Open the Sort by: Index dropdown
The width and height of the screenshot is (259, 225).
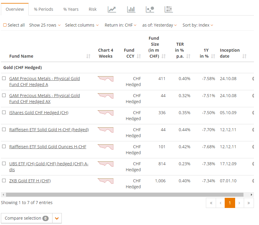198,25
